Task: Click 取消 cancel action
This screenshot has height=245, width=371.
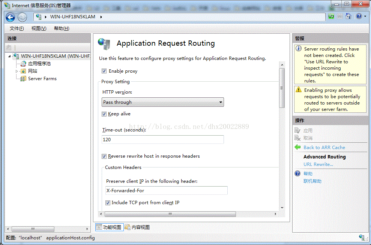Action: tap(308, 138)
